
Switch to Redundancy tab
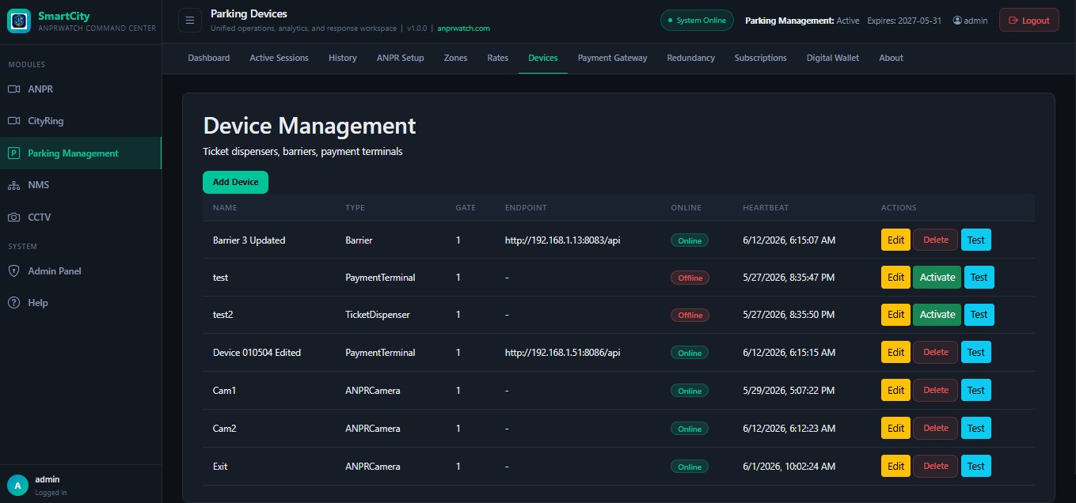click(x=691, y=58)
